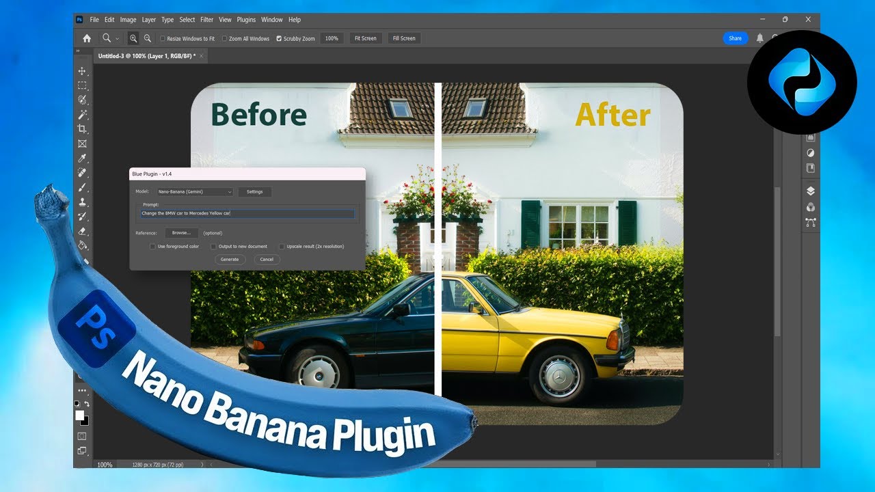Open the Zoom tool preset dropdown arrow
The width and height of the screenshot is (875, 492).
pyautogui.click(x=118, y=39)
